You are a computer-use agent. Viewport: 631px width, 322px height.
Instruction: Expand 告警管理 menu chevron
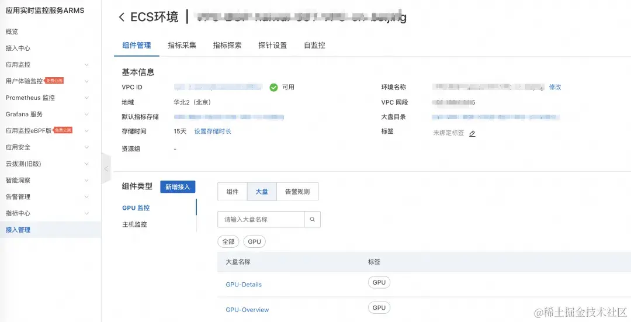86,197
